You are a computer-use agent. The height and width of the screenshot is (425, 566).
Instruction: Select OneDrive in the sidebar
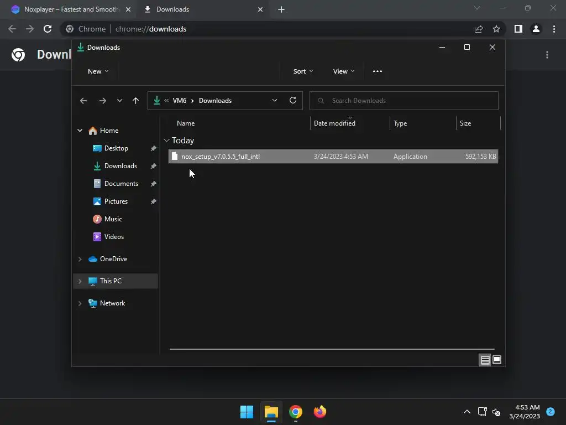(108, 259)
